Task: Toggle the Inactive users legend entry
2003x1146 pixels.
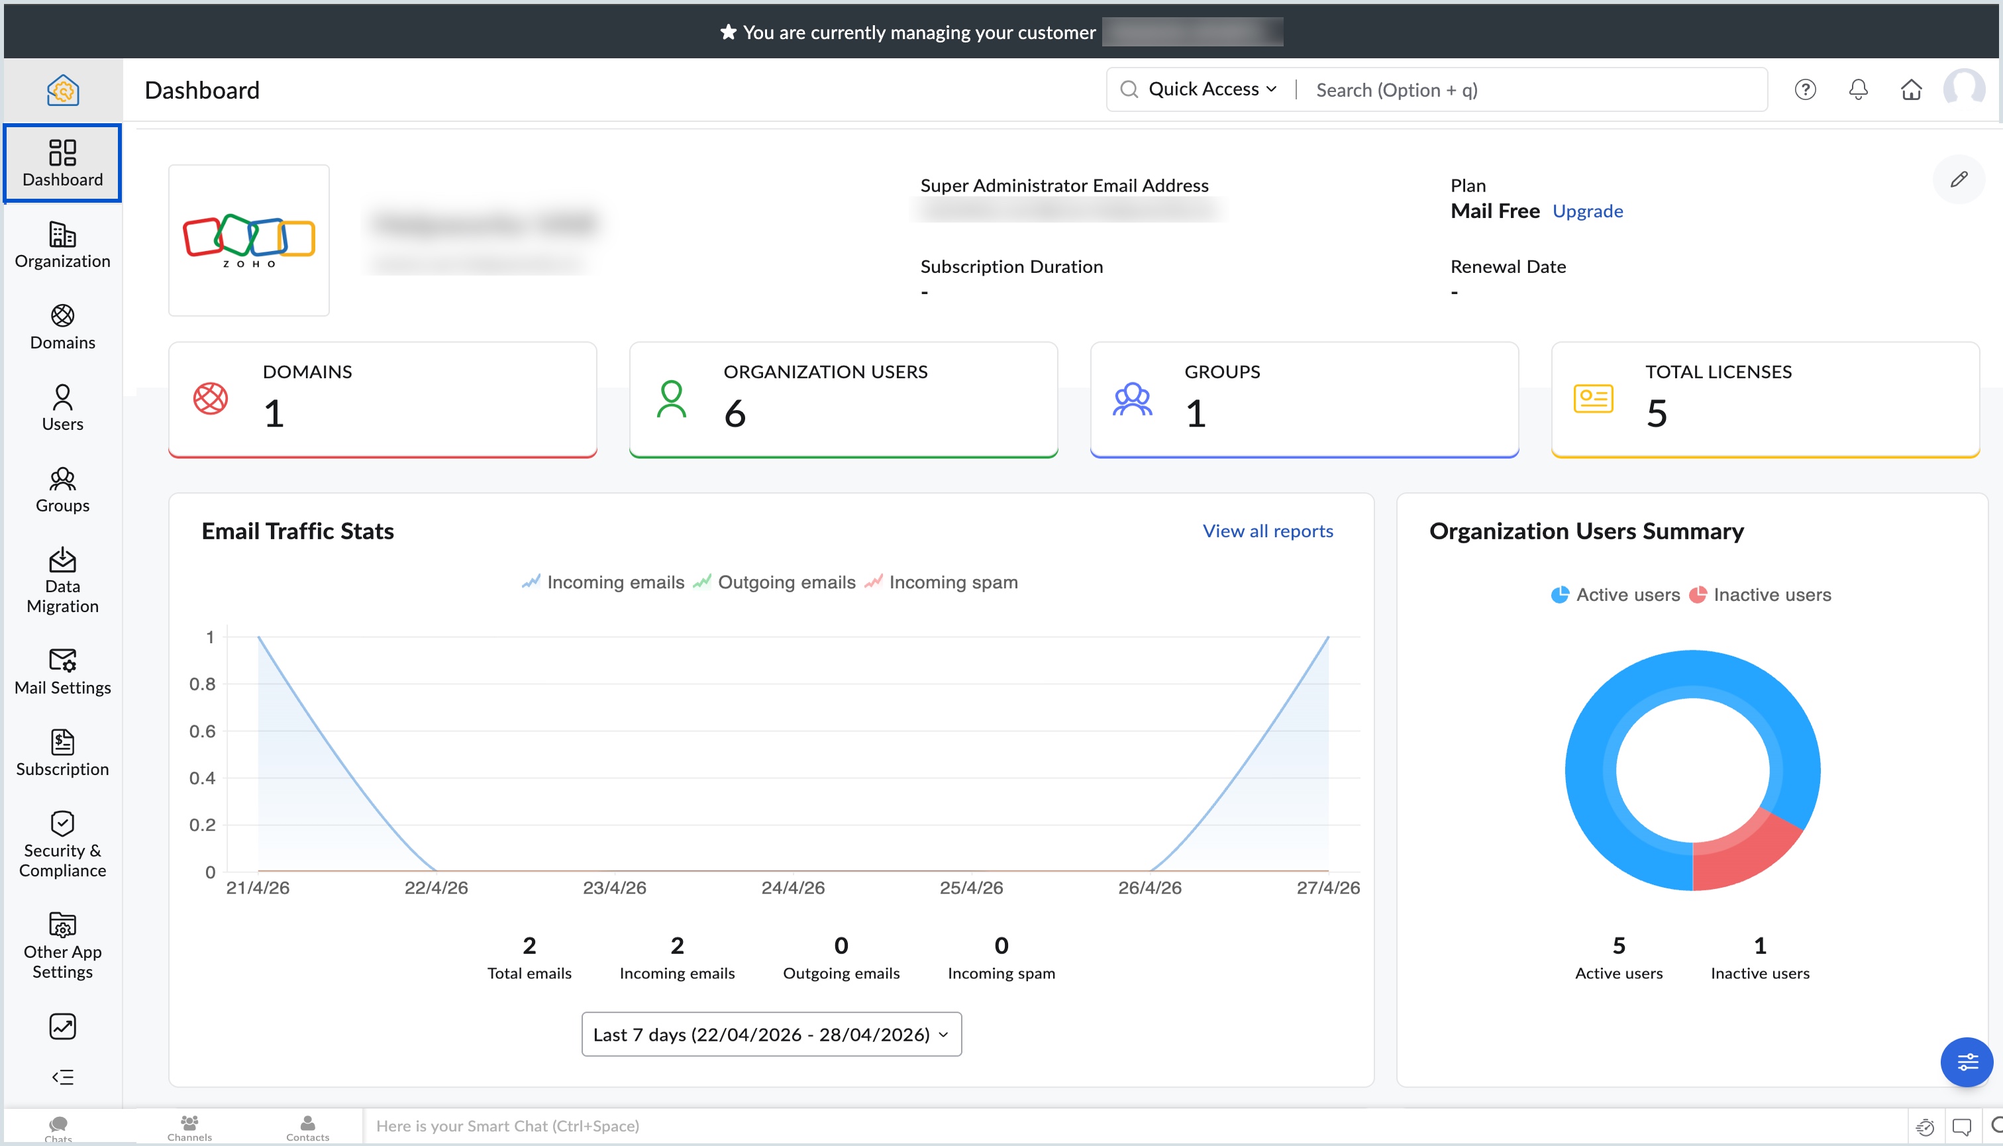Action: click(x=1760, y=594)
